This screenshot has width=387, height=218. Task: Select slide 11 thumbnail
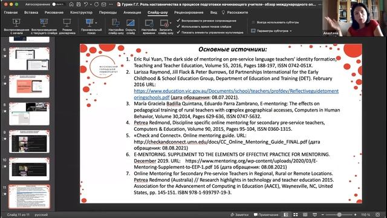click(29, 196)
